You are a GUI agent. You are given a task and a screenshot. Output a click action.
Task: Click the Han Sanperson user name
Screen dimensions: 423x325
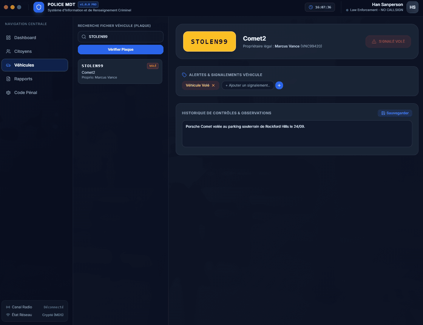point(388,4)
